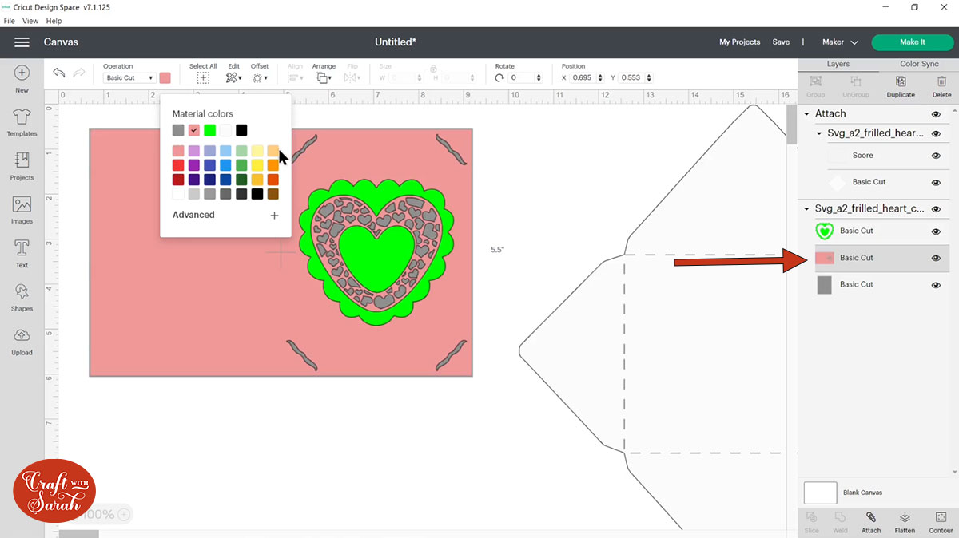This screenshot has height=538, width=959.
Task: Toggle visibility of the Attach group
Action: click(936, 114)
